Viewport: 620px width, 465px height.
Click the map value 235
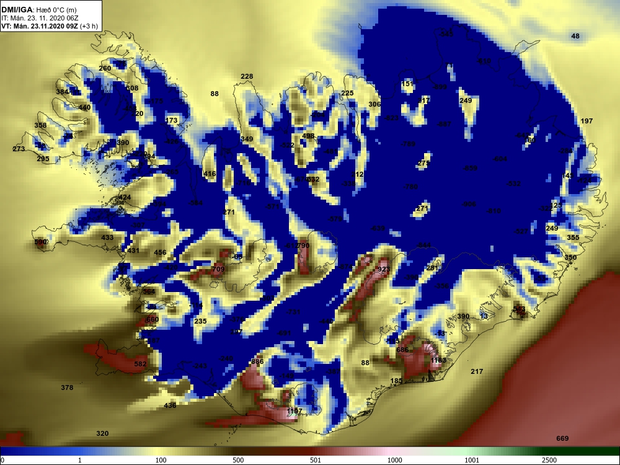tap(200, 321)
